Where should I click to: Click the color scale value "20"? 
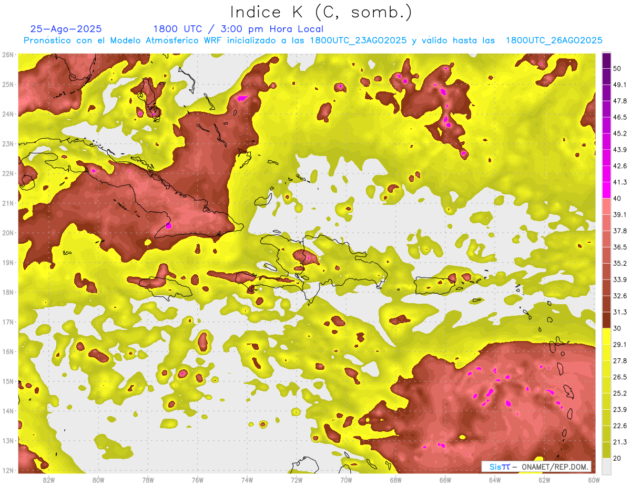(617, 458)
